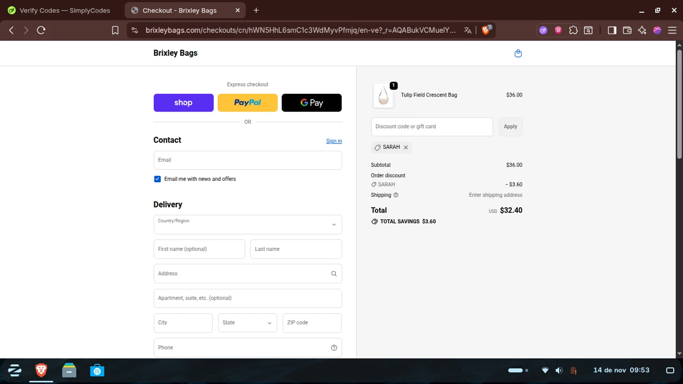Viewport: 683px width, 384px height.
Task: Click the TOTAL SAVINGS $3.60 text
Action: (x=408, y=221)
